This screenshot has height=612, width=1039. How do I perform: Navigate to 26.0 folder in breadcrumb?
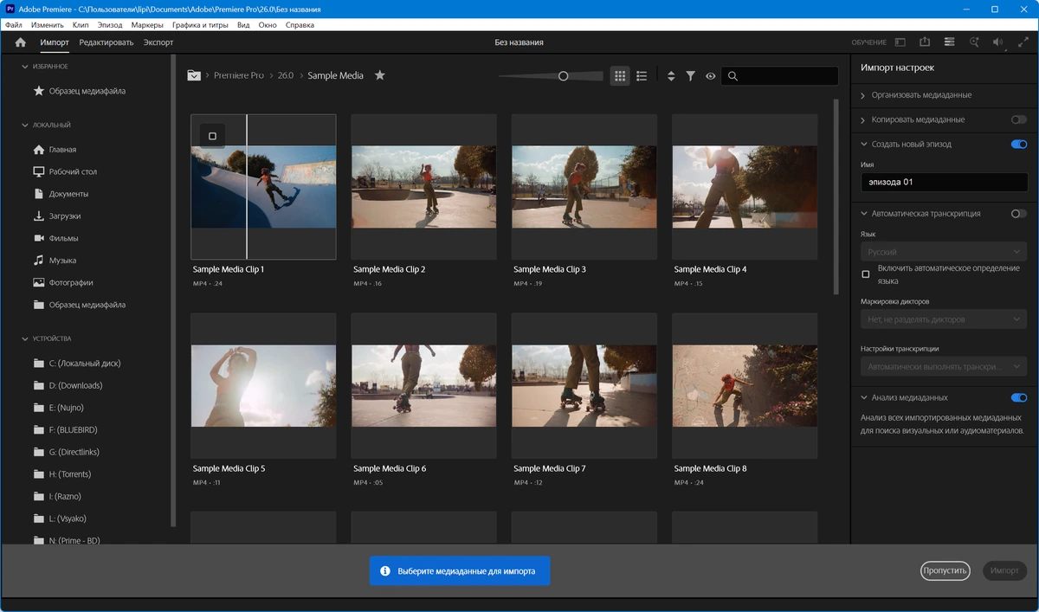tap(286, 75)
